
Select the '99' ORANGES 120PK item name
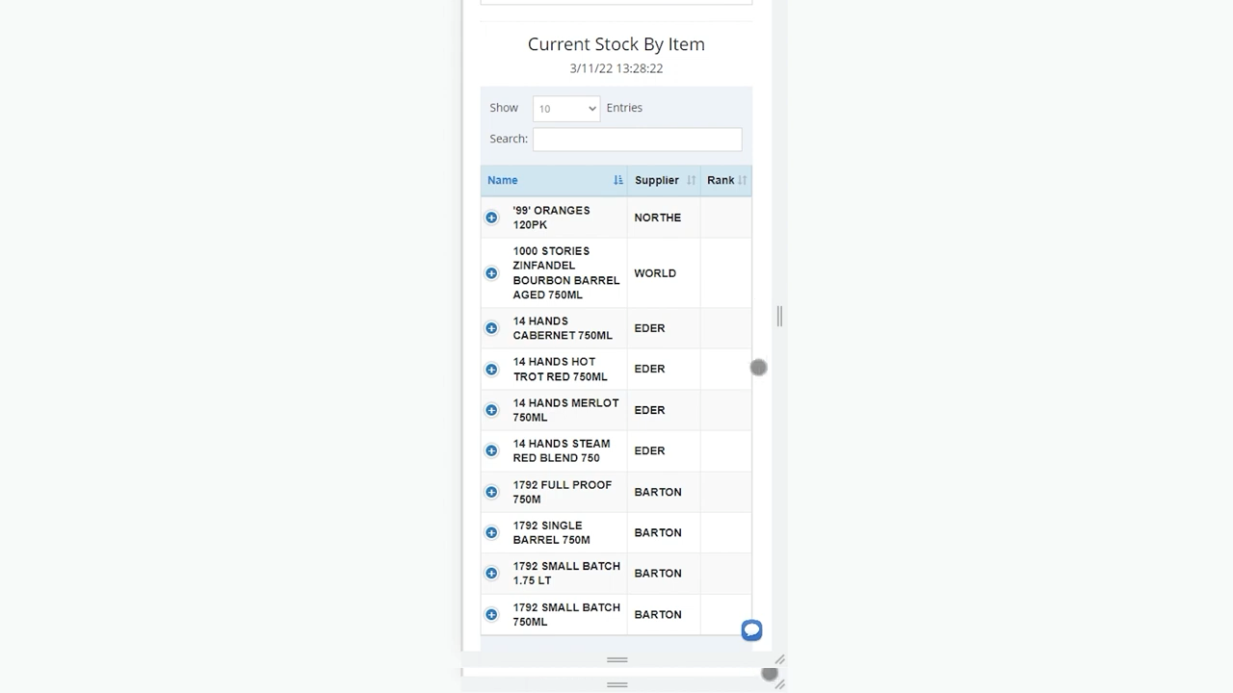tap(551, 218)
